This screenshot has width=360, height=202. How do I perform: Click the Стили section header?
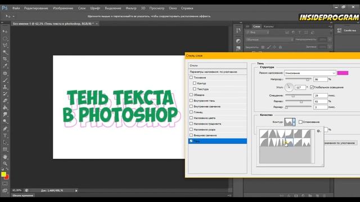(x=218, y=66)
